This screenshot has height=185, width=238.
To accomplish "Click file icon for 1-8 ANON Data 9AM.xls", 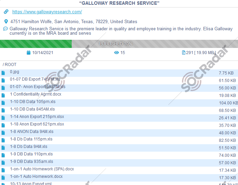I will point(3,133).
